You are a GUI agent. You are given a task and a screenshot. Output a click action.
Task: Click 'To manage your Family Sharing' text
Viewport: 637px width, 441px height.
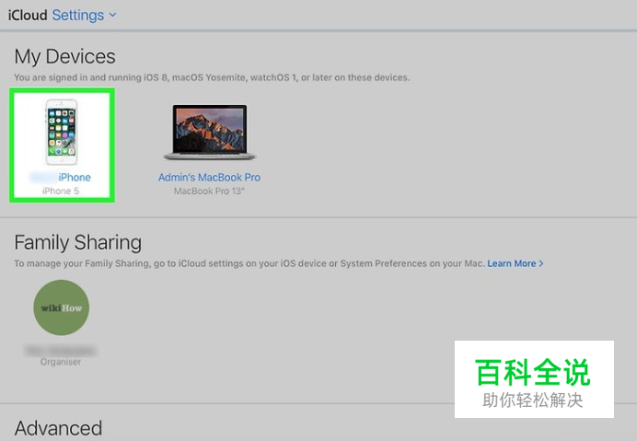click(x=249, y=263)
